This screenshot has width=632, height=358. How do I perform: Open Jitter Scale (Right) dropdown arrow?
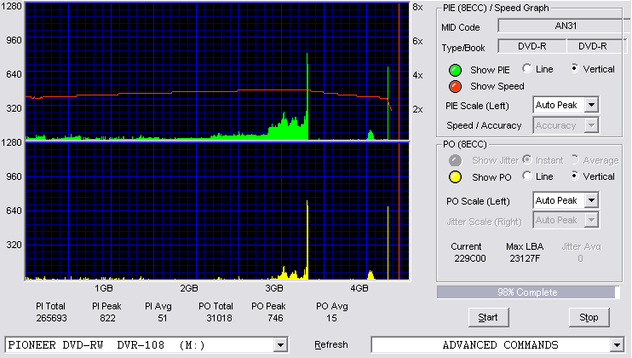[x=591, y=220]
